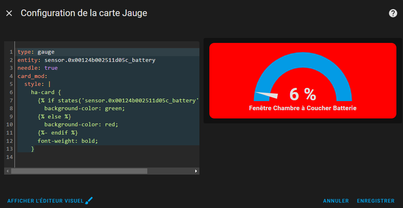Click the left scroll arrow of the editor

click(7, 171)
